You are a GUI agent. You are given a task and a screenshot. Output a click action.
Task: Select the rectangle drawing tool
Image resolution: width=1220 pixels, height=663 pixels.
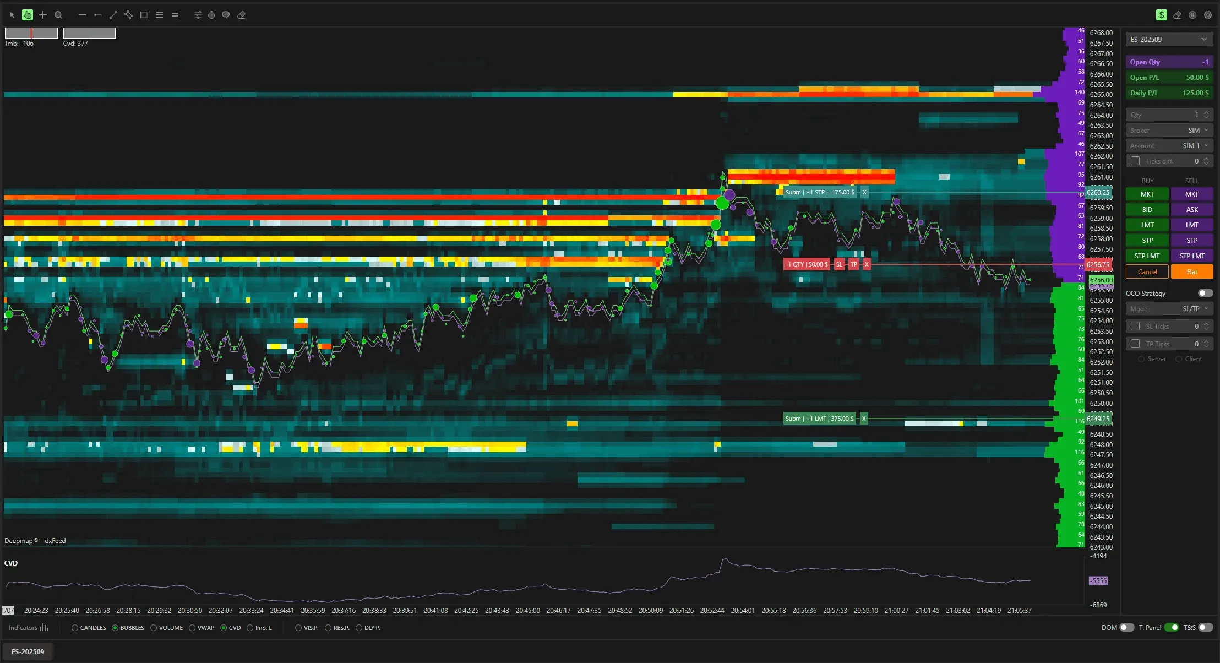pos(144,15)
